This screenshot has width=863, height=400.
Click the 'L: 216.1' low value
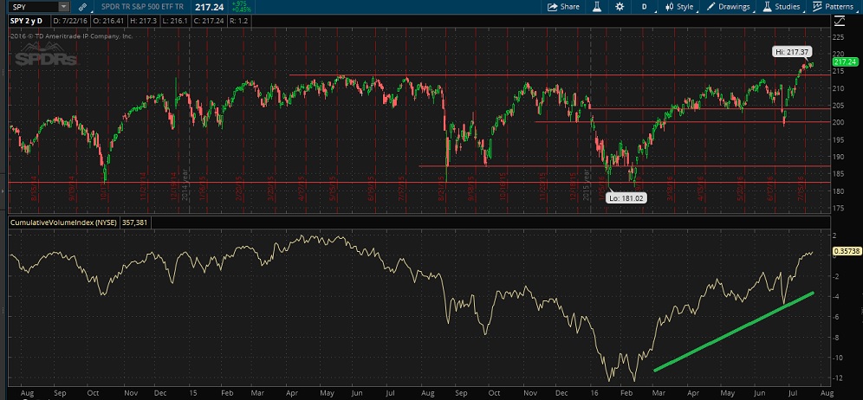point(176,21)
